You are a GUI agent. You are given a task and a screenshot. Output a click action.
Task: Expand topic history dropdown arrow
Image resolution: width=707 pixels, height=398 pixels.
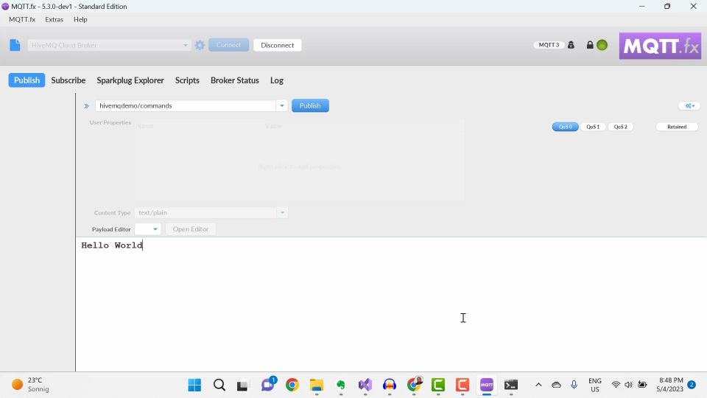[x=282, y=105]
